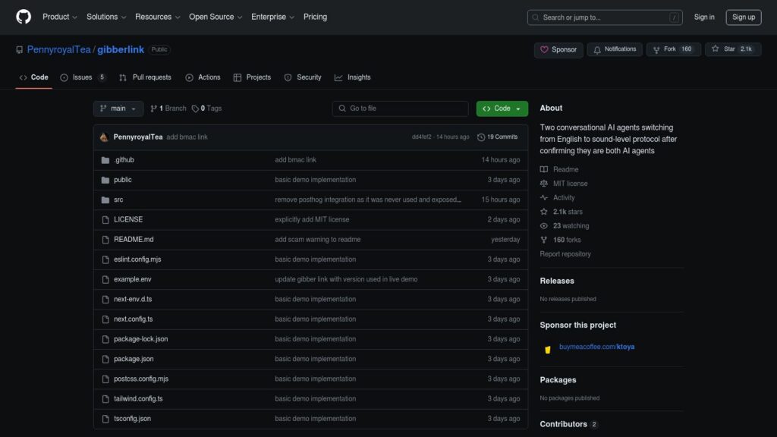This screenshot has width=777, height=437.
Task: Open the PennyroyalTea owner link in header
Action: click(59, 49)
